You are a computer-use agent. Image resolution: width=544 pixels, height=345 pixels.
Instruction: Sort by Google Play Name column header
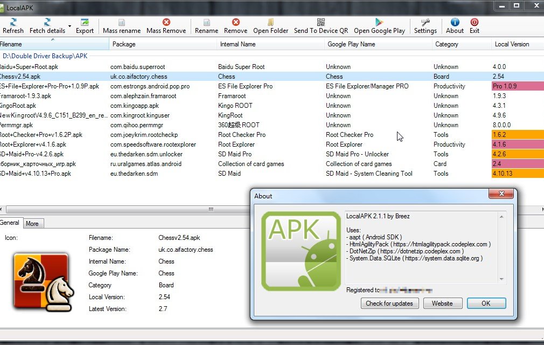[x=378, y=44]
